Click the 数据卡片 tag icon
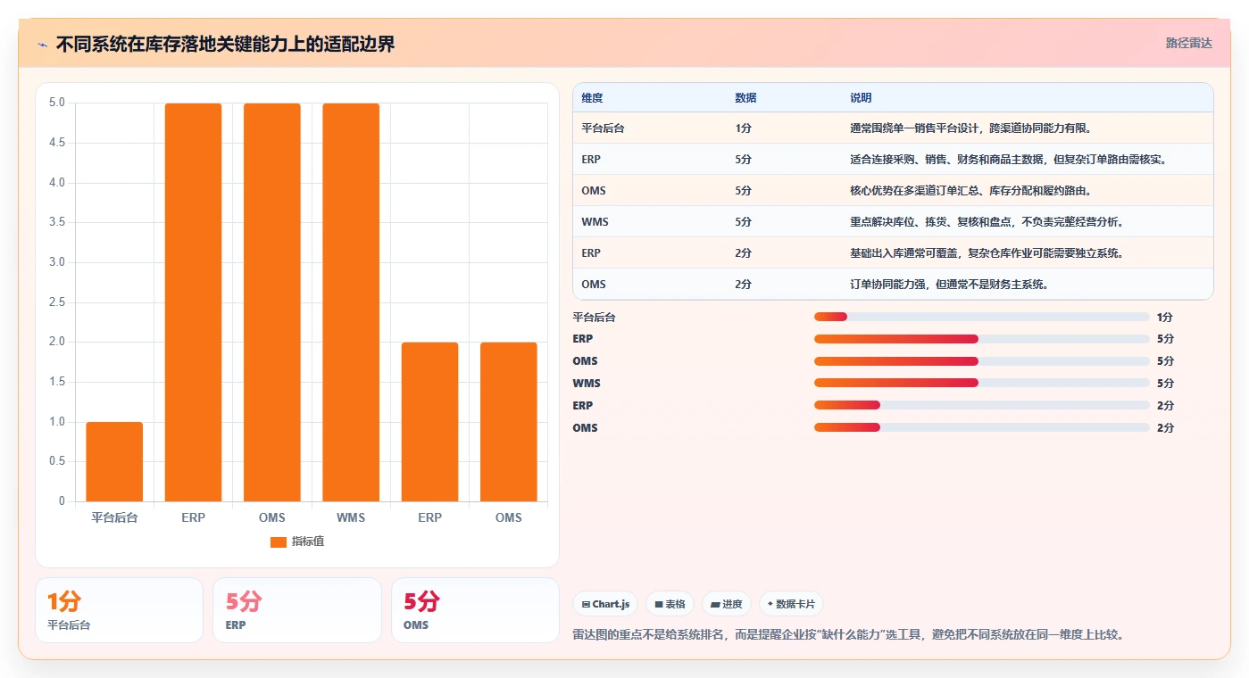 point(770,604)
